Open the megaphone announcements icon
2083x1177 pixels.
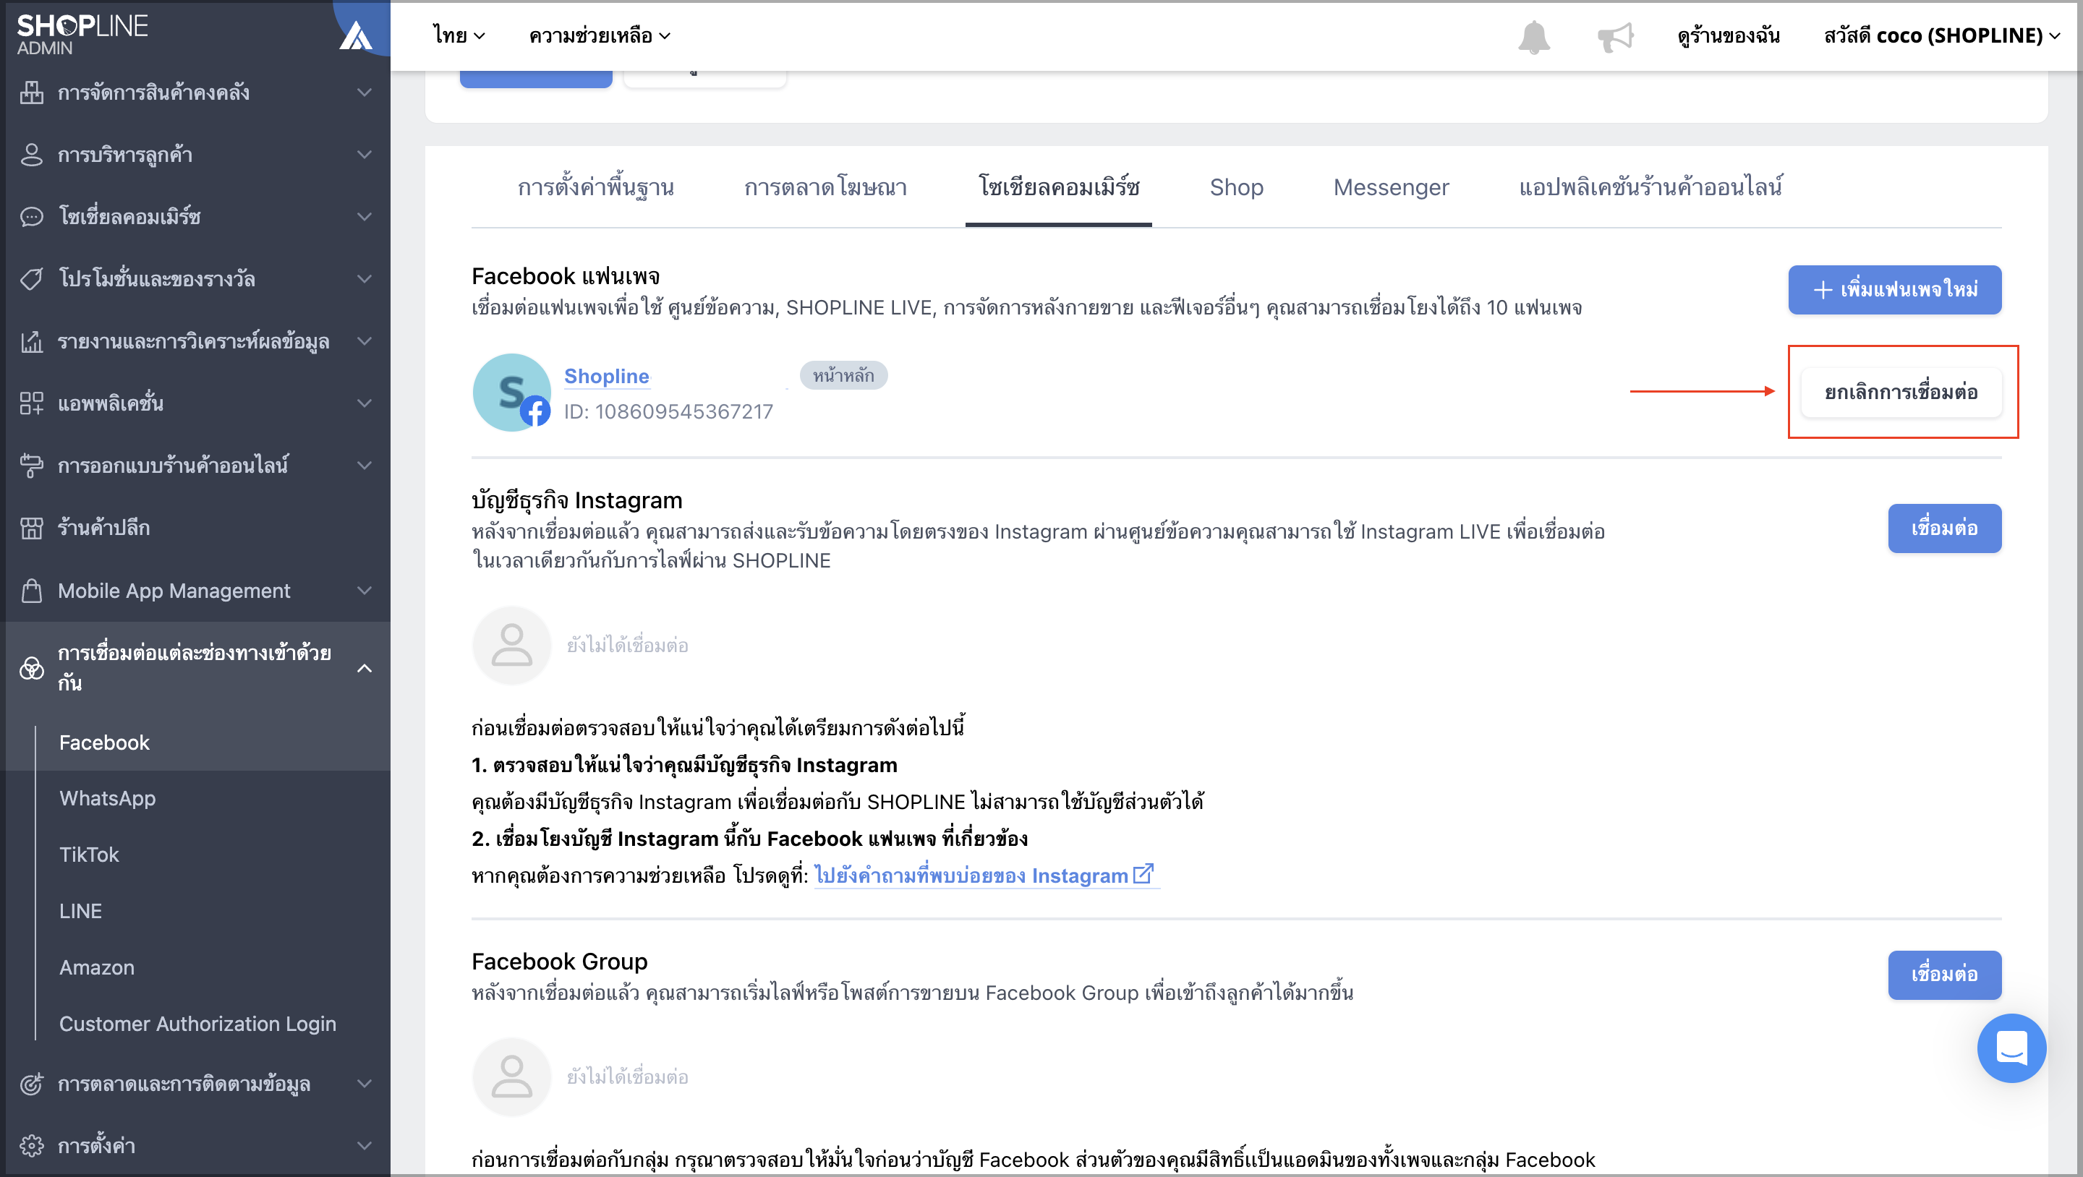[x=1616, y=36]
